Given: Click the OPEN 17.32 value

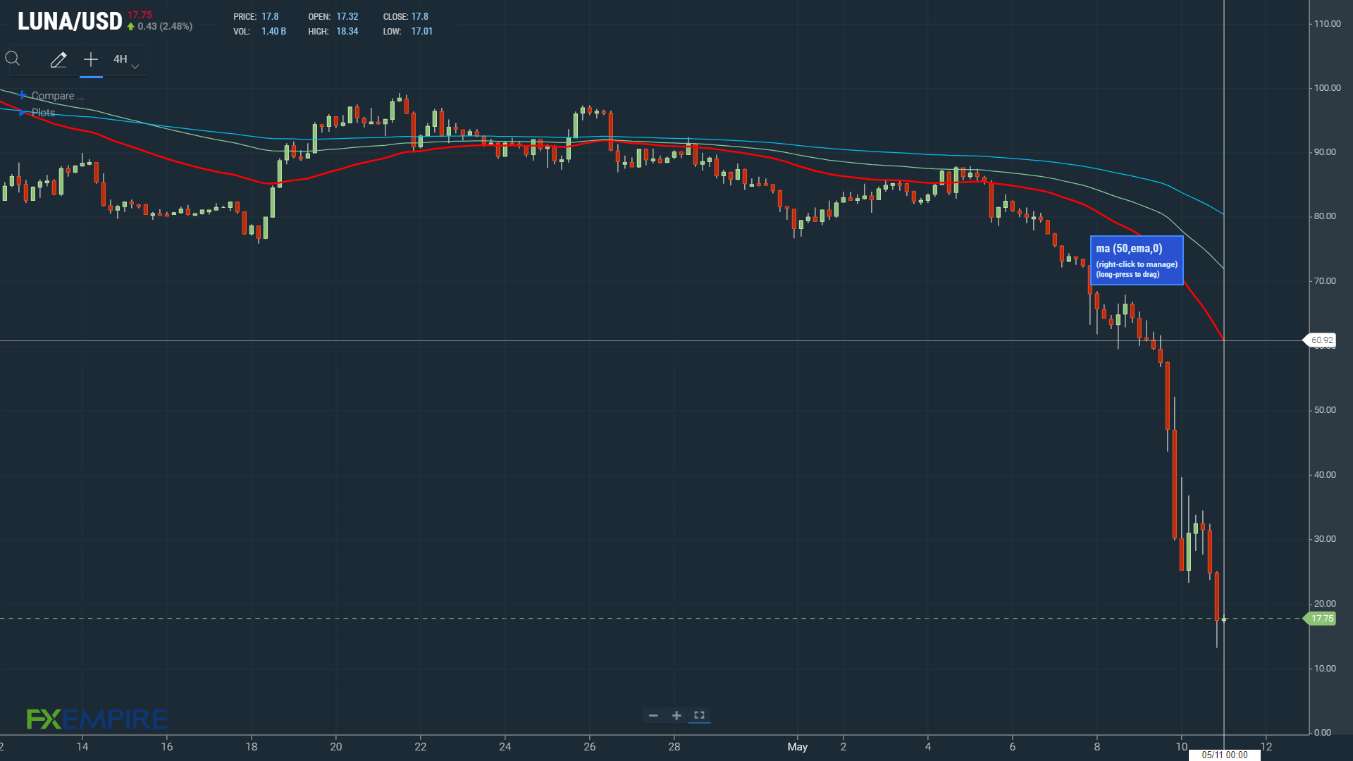Looking at the screenshot, I should tap(347, 17).
